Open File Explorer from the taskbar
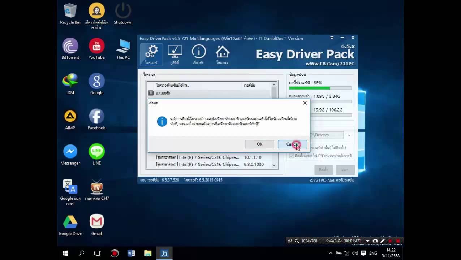461x260 pixels. 148,253
